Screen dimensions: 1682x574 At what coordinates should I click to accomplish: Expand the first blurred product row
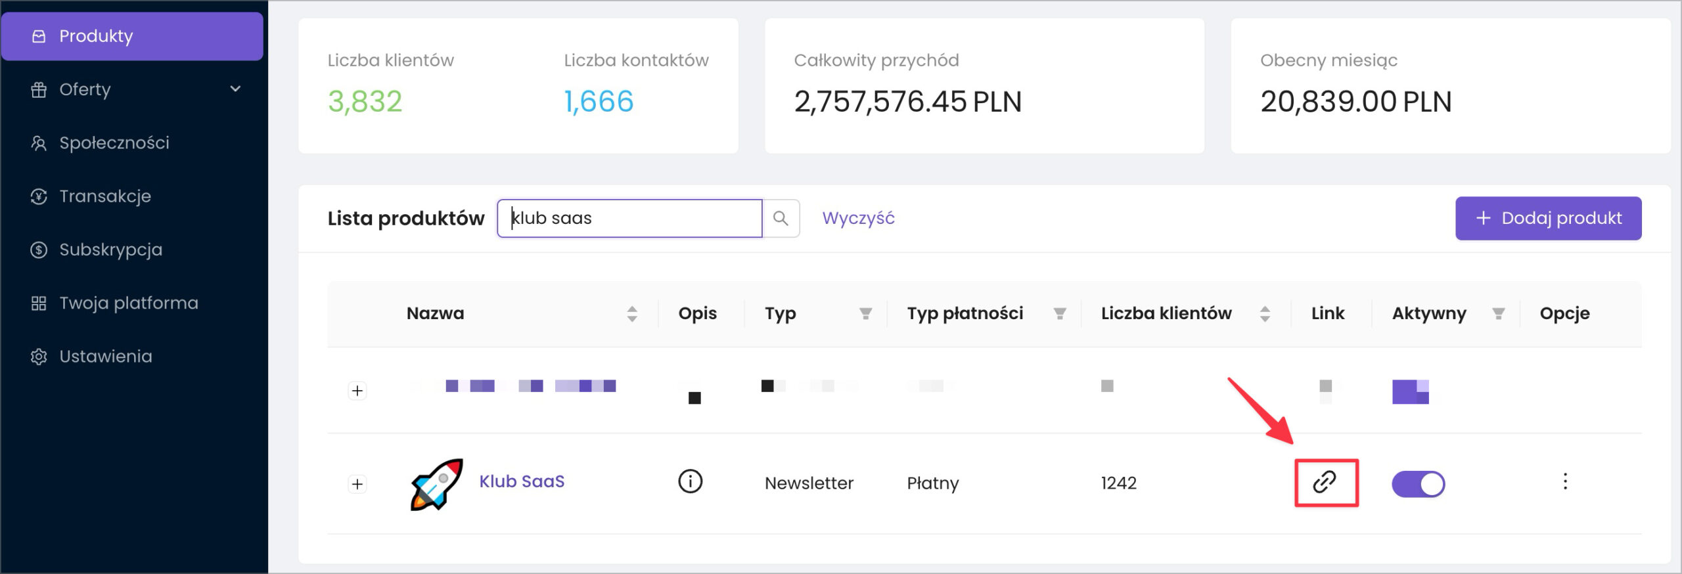point(357,391)
